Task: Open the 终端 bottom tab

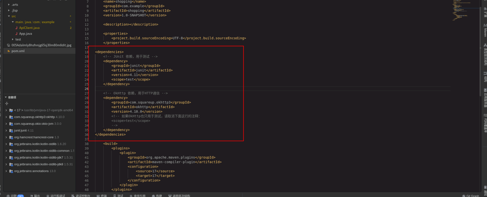Action: (x=102, y=196)
